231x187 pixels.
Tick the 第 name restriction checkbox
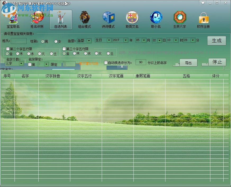(30, 64)
